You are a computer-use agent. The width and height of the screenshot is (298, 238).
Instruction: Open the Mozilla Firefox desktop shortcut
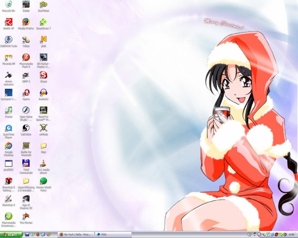[26, 24]
